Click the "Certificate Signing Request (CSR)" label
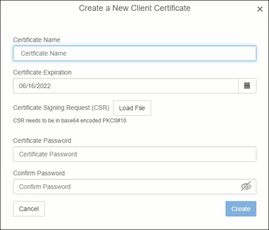The height and width of the screenshot is (230, 269). 61,108
